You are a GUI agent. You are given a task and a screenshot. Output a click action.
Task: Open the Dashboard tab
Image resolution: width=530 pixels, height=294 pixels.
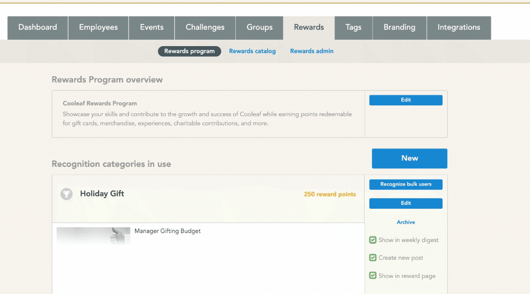[x=38, y=28]
